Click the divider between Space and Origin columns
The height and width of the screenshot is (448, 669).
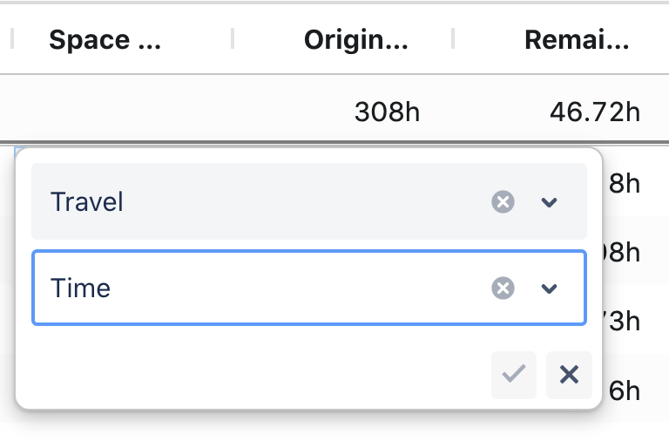pos(233,38)
